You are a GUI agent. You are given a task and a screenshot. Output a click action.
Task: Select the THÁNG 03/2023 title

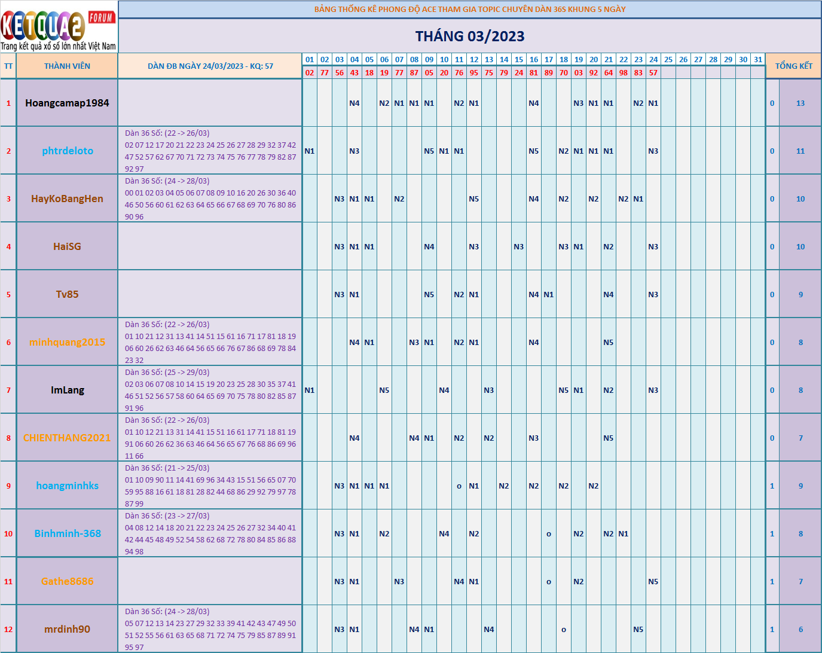470,36
